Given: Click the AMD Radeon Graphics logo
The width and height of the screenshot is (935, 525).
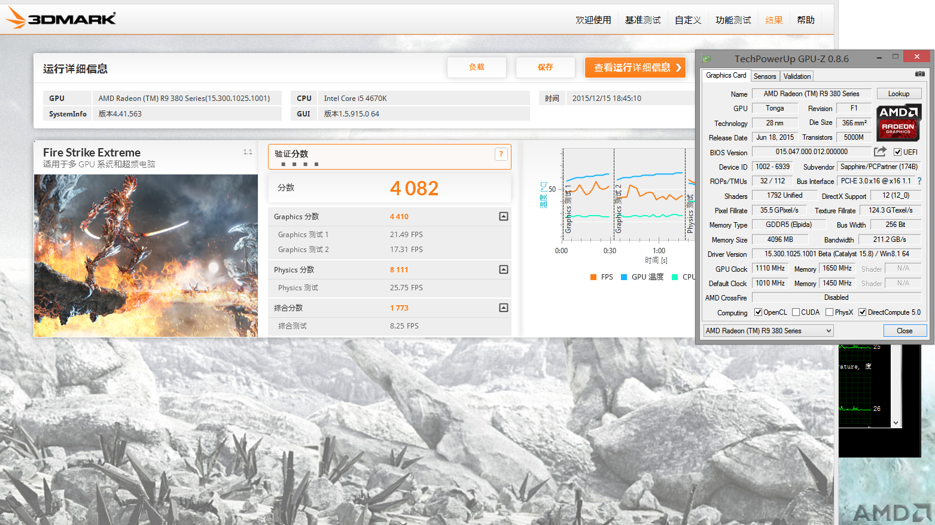Looking at the screenshot, I should click(x=899, y=122).
